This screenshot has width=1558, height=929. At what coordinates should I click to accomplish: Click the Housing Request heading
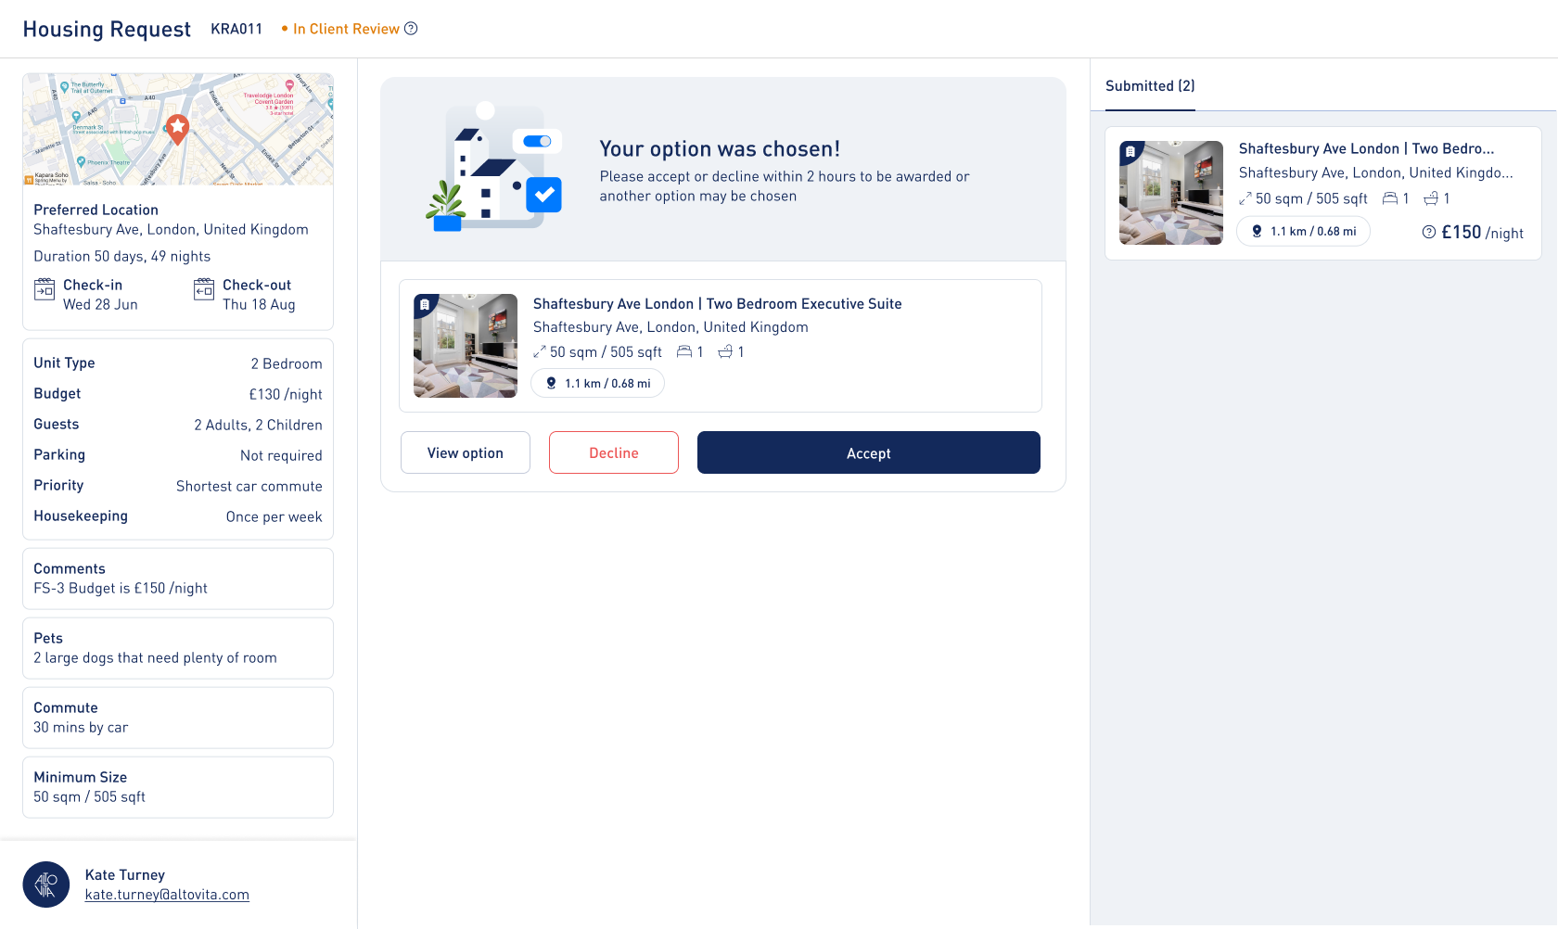pos(107,30)
